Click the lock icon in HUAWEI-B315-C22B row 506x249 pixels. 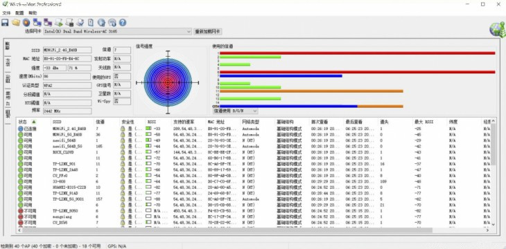(123, 187)
